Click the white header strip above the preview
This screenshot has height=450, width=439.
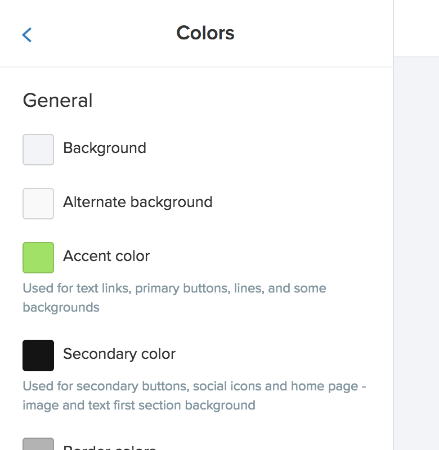pos(416,28)
